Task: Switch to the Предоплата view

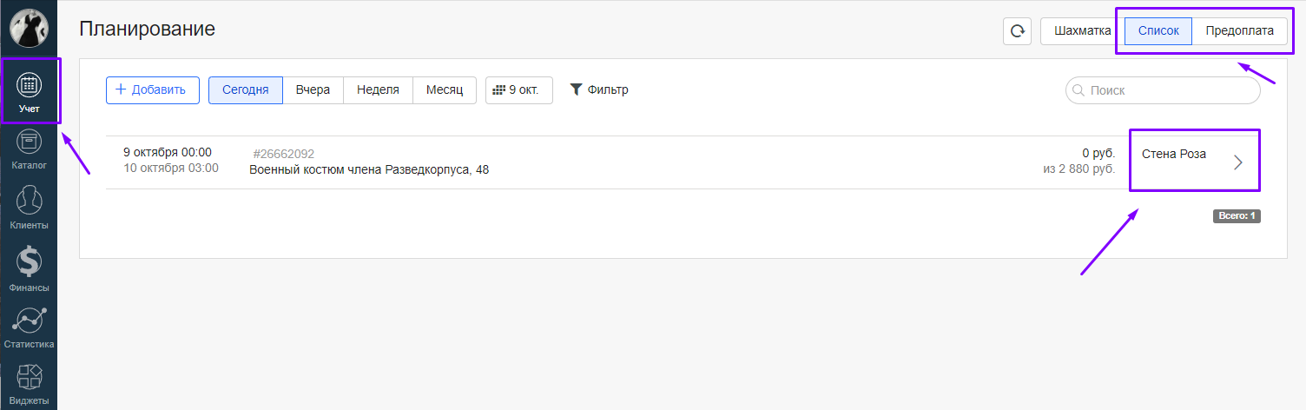Action: (x=1239, y=31)
